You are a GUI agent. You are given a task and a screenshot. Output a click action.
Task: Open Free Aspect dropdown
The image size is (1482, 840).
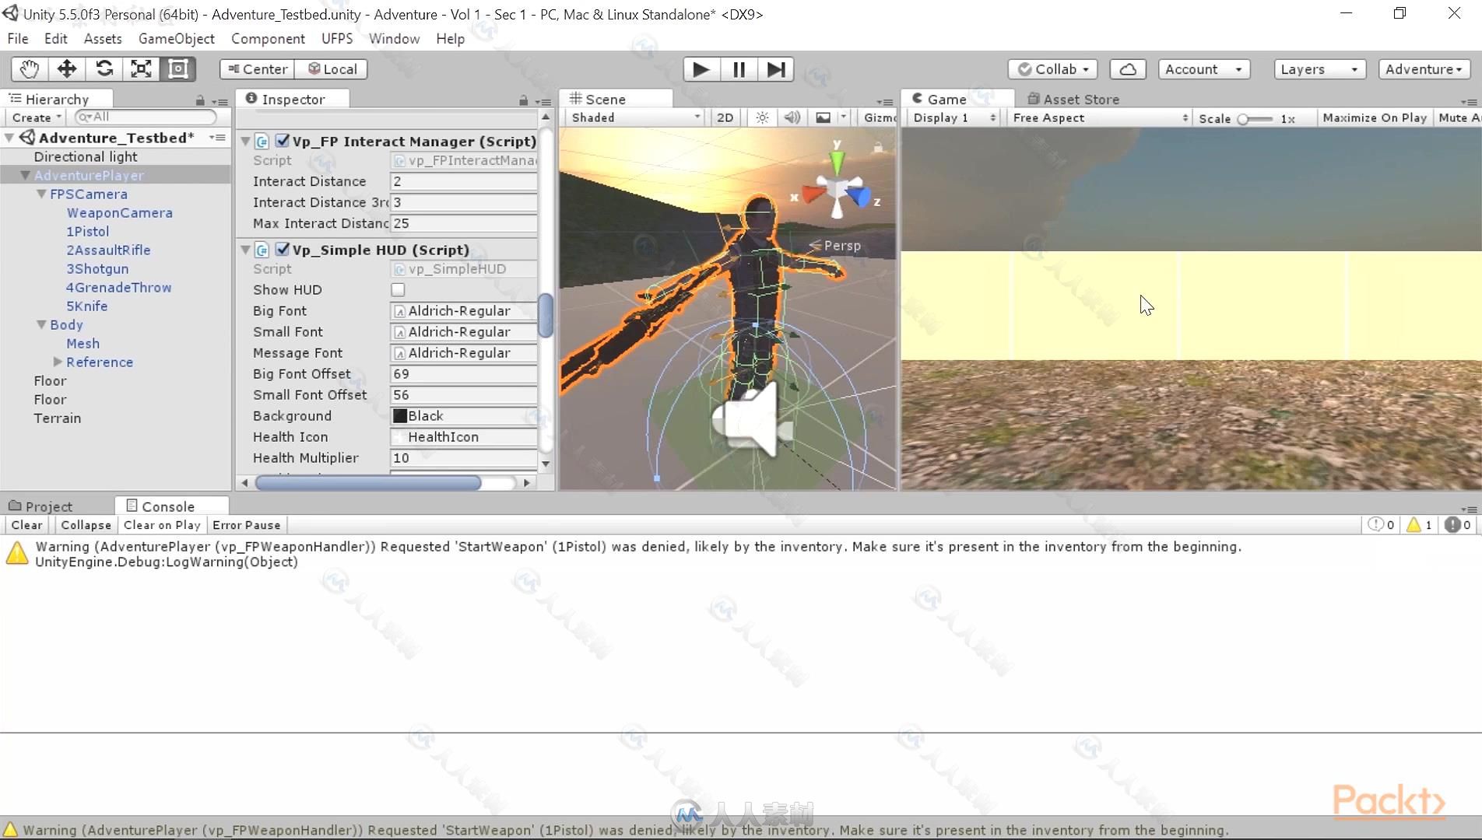tap(1099, 117)
